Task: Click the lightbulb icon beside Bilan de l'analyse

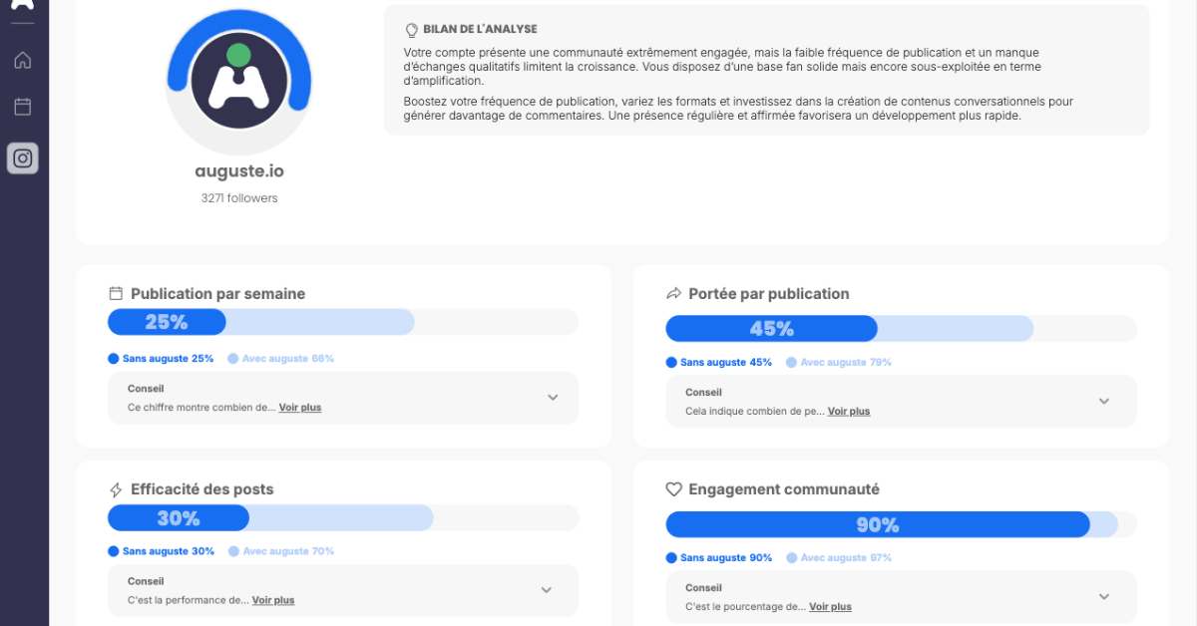Action: (x=411, y=30)
